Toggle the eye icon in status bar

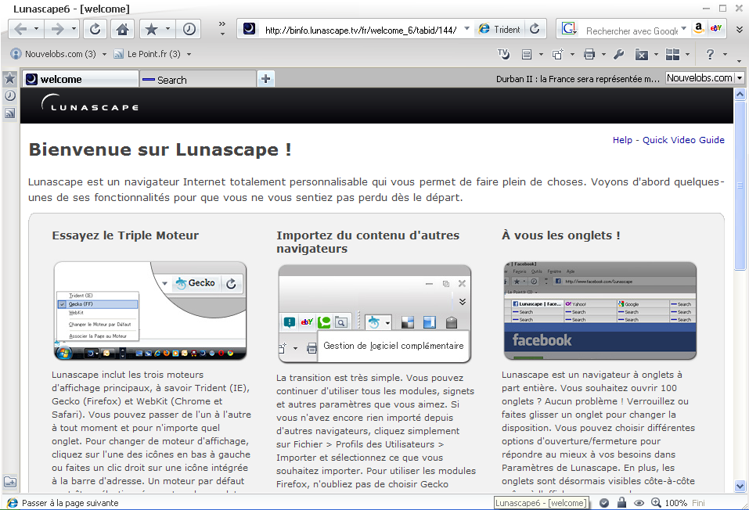639,503
